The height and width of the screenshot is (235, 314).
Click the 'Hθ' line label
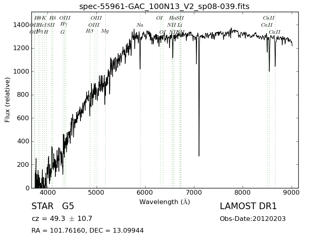tap(38, 18)
